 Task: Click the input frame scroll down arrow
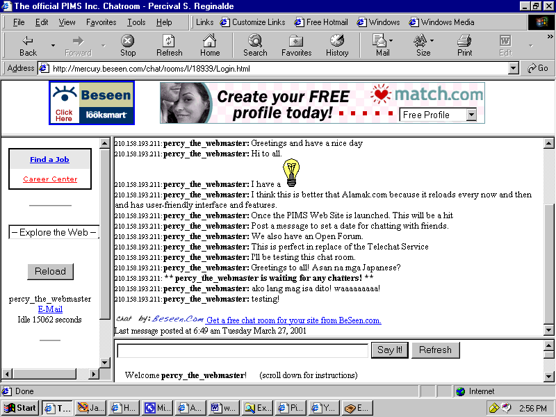click(x=548, y=376)
